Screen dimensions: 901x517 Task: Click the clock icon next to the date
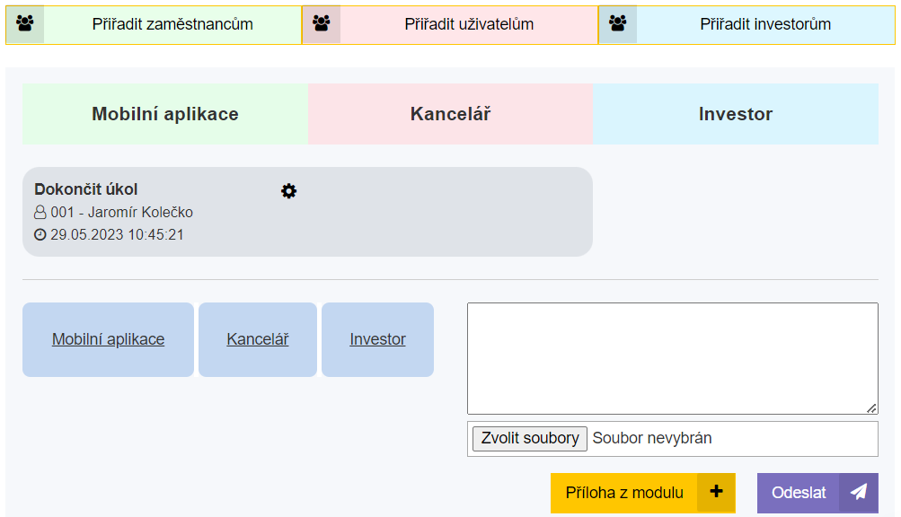[40, 235]
